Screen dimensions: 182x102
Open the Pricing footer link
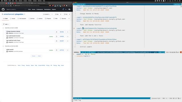click(x=48, y=65)
